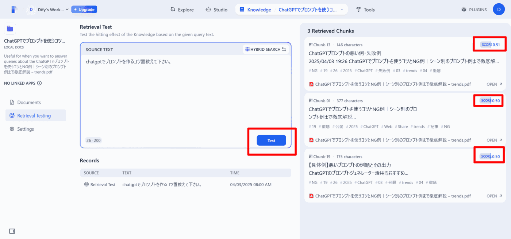
Task: Click the 26 / 200 character counter
Action: (x=93, y=140)
